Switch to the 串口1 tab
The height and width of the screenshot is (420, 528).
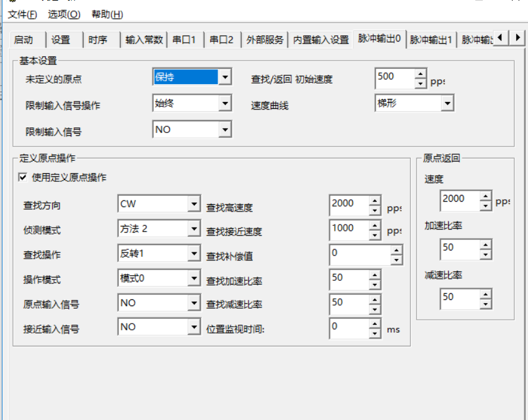pyautogui.click(x=184, y=40)
